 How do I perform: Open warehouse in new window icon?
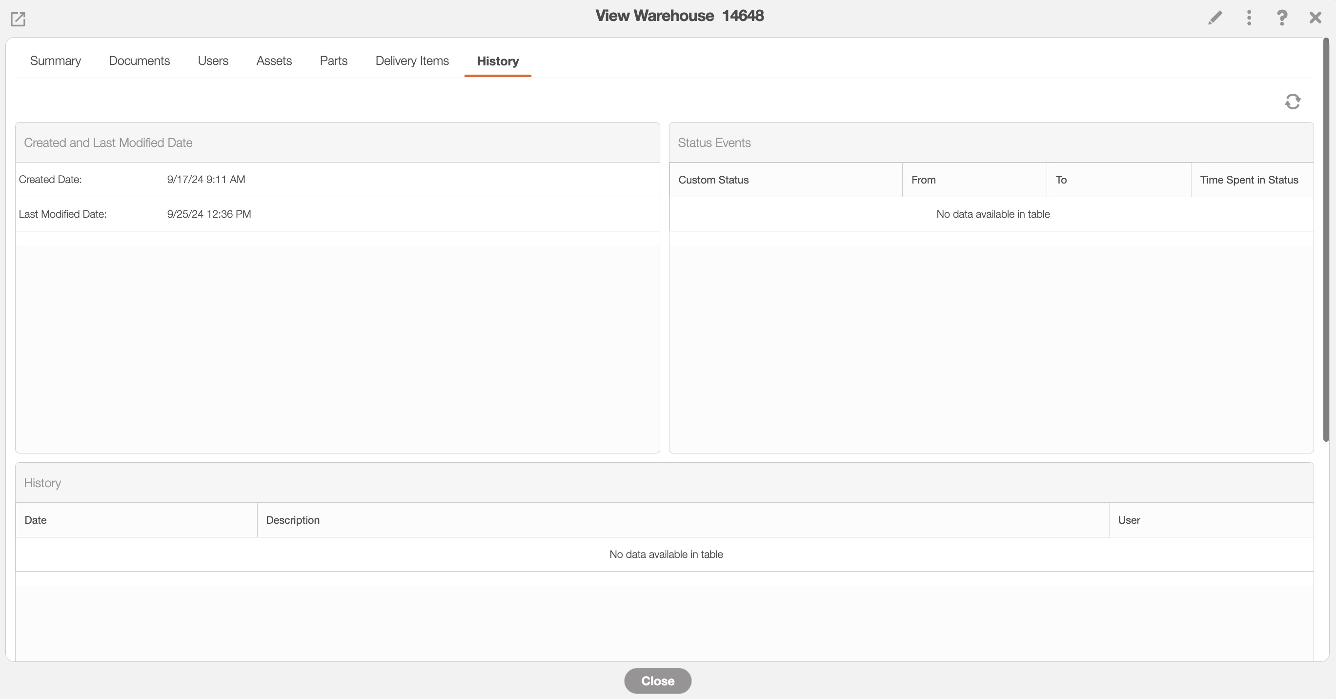click(x=18, y=19)
